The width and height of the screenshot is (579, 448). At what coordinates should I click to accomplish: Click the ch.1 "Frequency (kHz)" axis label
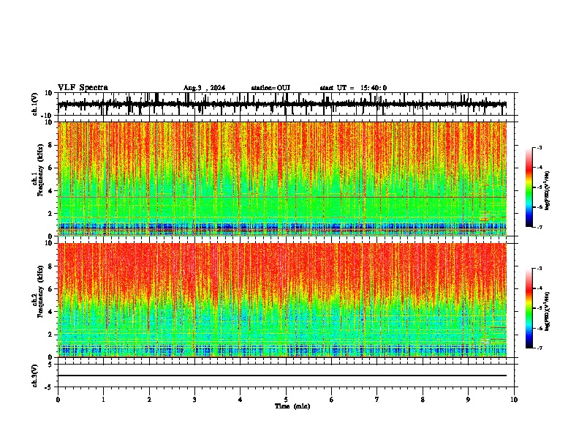(40, 171)
